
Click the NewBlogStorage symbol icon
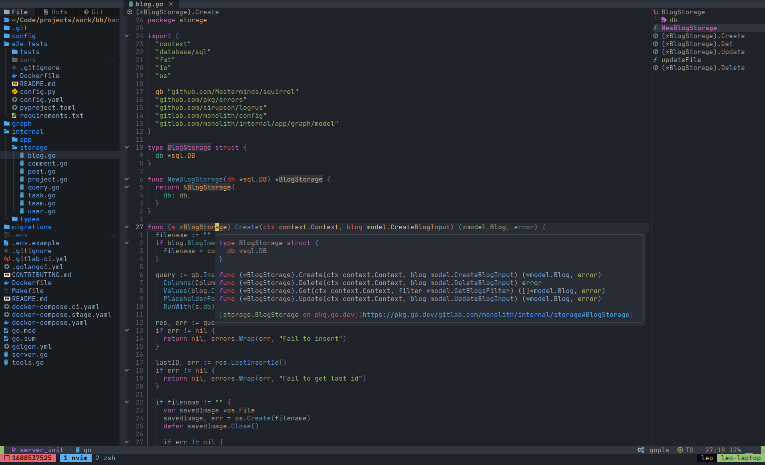coord(655,28)
